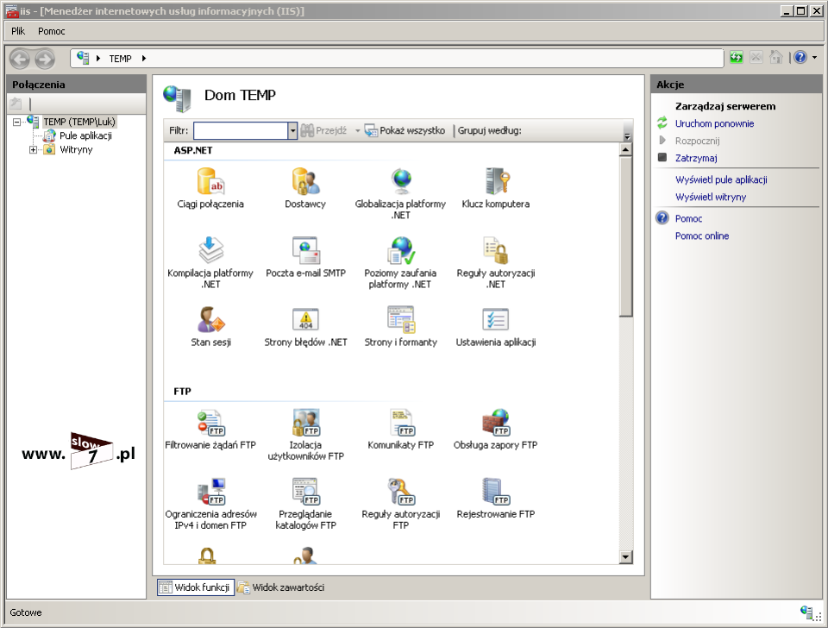Open Filtrowanie żądań FTP
Screen dimensions: 828x628
210,430
